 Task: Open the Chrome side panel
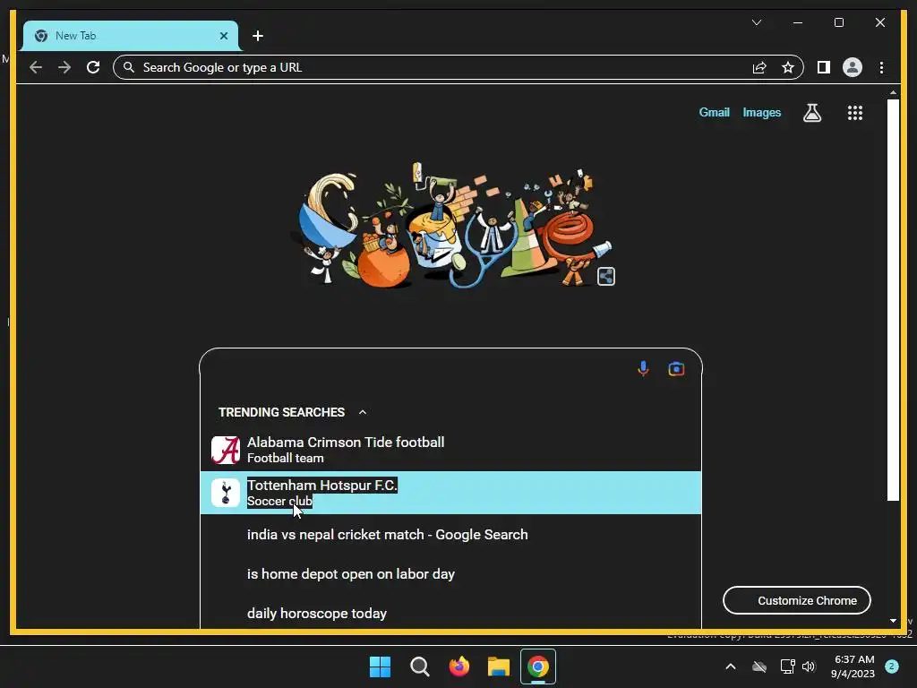[x=824, y=67]
